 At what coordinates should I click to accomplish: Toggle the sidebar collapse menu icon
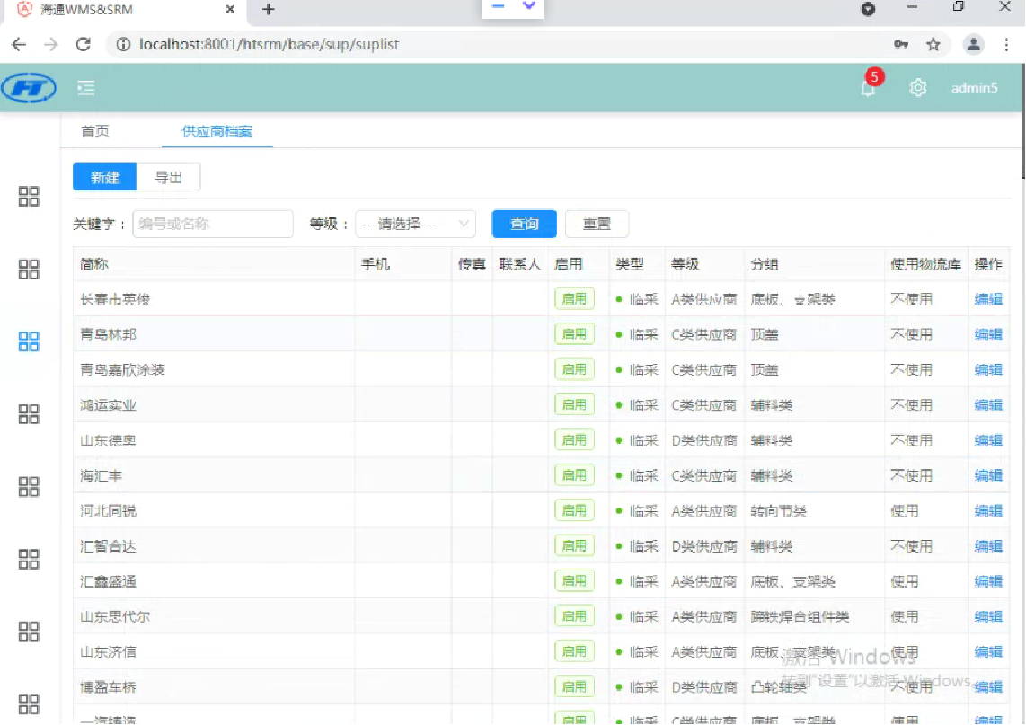pos(86,88)
